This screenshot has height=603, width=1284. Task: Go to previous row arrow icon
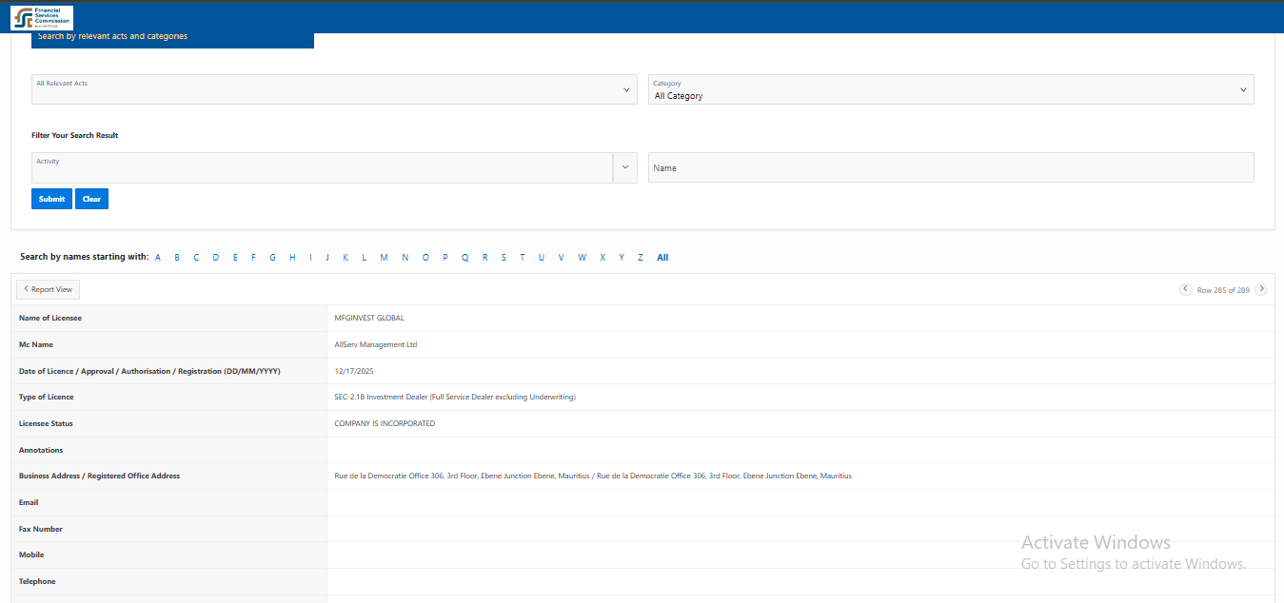pyautogui.click(x=1185, y=289)
